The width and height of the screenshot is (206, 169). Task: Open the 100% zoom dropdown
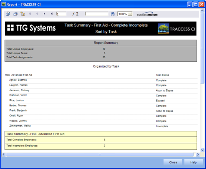pos(130,14)
